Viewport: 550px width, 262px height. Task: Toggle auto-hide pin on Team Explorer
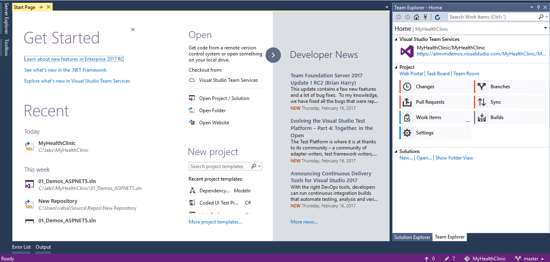pos(538,7)
